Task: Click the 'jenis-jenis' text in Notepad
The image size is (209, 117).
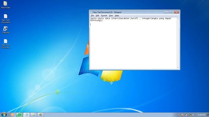Action: click(97, 19)
